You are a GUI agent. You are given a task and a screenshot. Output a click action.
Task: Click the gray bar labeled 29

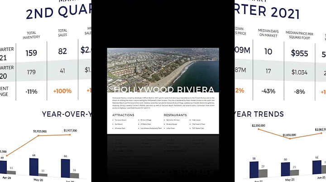(x=263, y=173)
